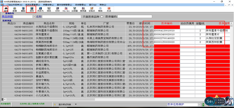Click the 厂家 column header
This screenshot has height=108, width=234.
click(x=106, y=23)
